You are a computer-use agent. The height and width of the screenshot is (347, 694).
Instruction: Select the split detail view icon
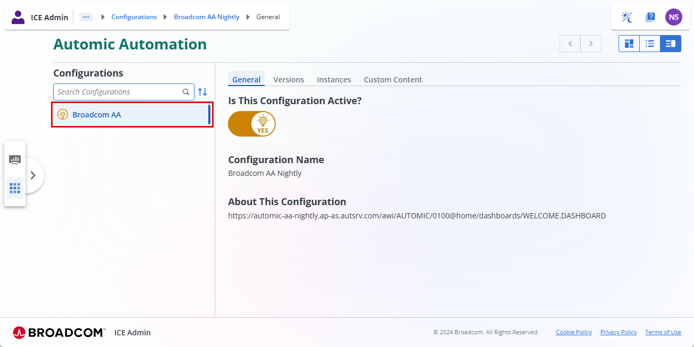coord(670,44)
